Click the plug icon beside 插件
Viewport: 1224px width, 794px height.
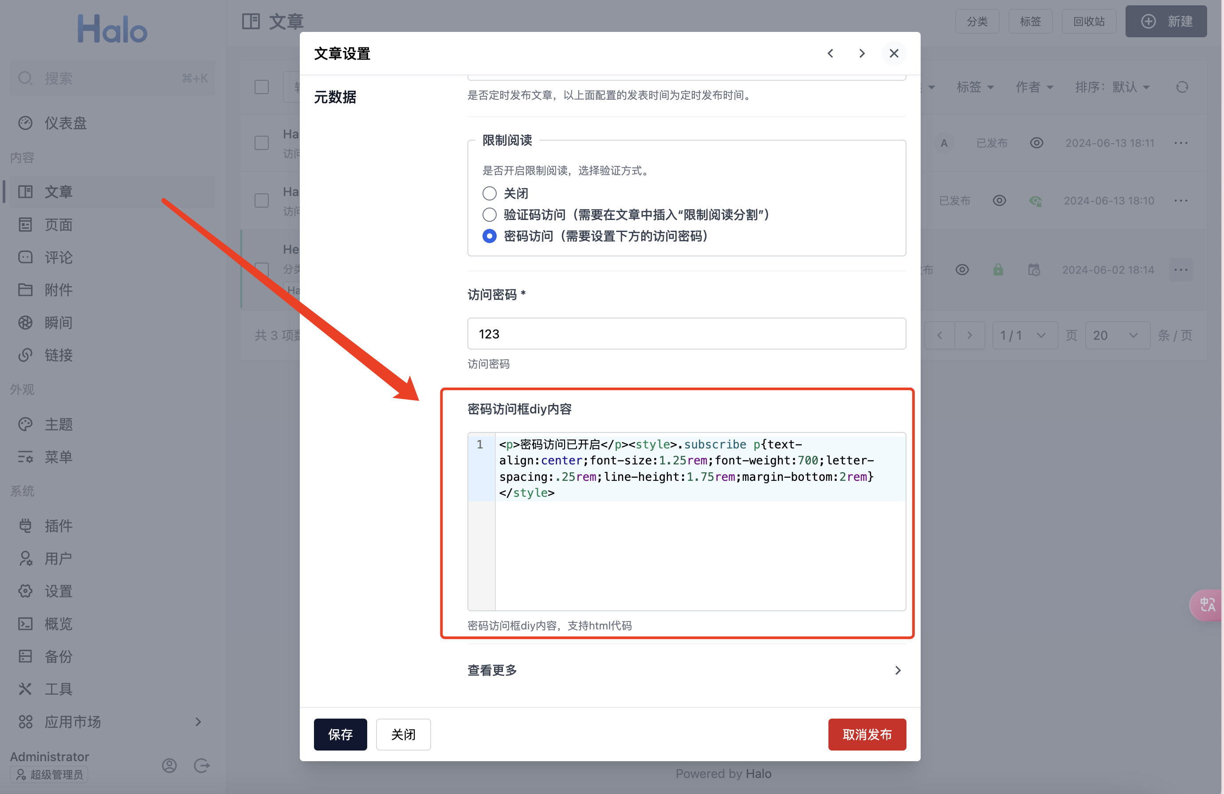(25, 526)
